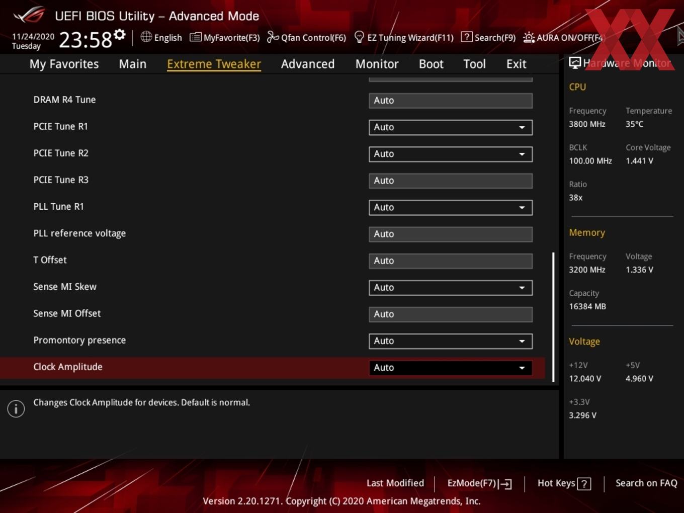Click the PLL reference voltage value field
684x513 pixels.
tap(451, 234)
